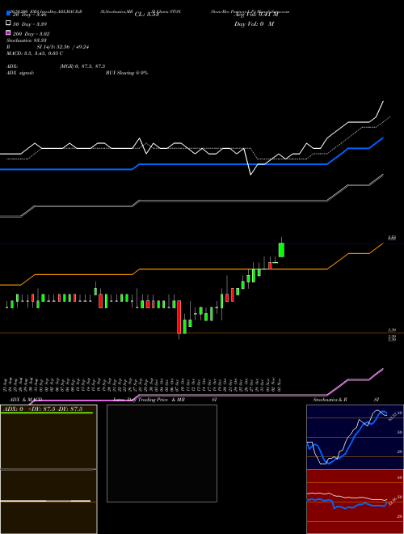Click the magenta 200 Day legend swatch
Image resolution: width=404 pixels, height=534 pixels.
(8, 32)
